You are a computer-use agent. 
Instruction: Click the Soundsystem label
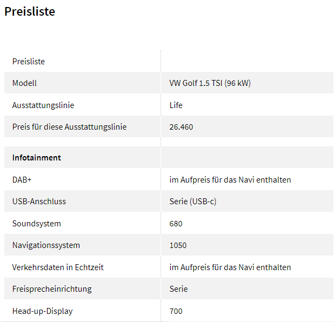37,223
